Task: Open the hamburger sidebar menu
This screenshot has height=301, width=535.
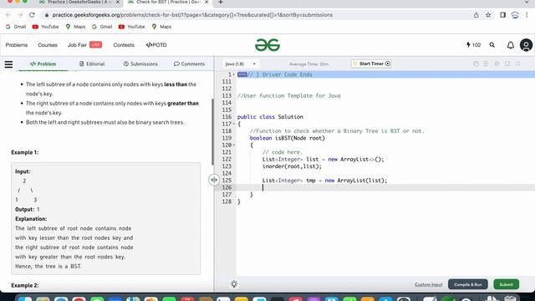Action: click(8, 64)
